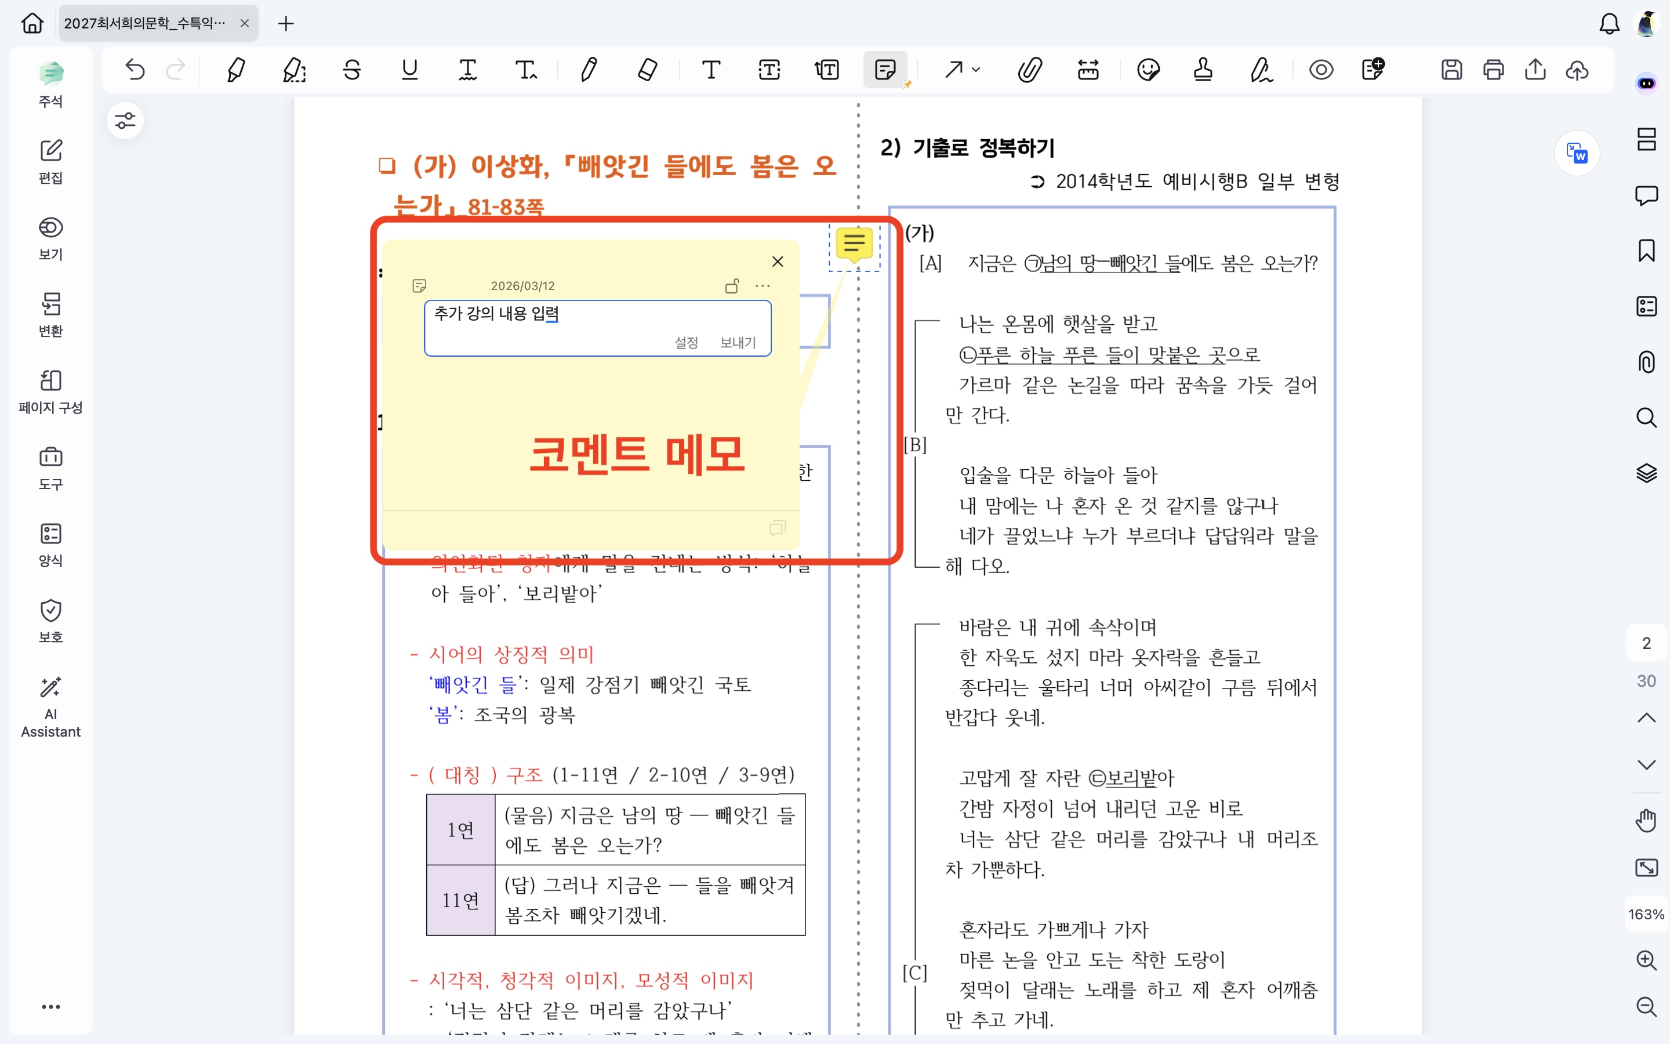This screenshot has height=1044, width=1670.
Task: Open the comment's more options menu
Action: pos(763,286)
